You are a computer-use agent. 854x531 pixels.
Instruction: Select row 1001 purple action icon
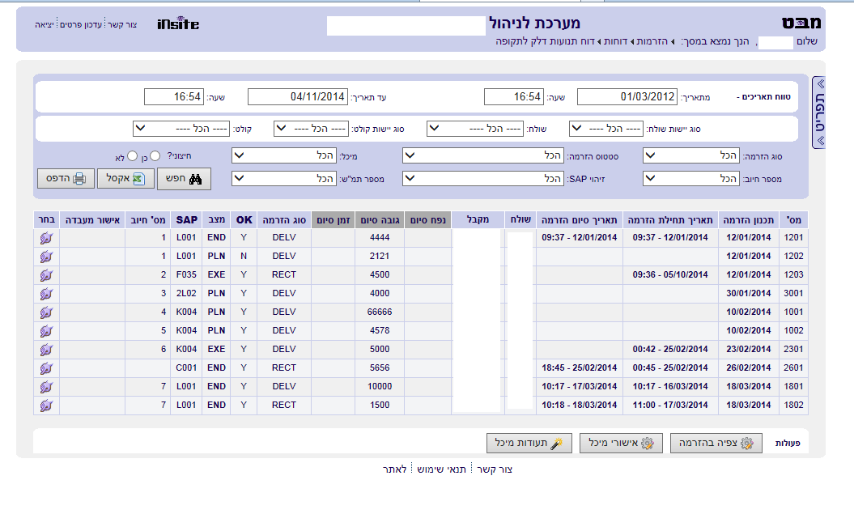(46, 312)
